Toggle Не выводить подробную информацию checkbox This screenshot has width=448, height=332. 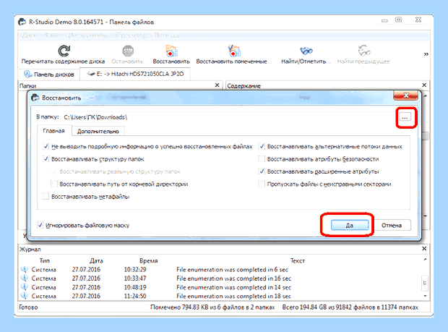point(46,146)
